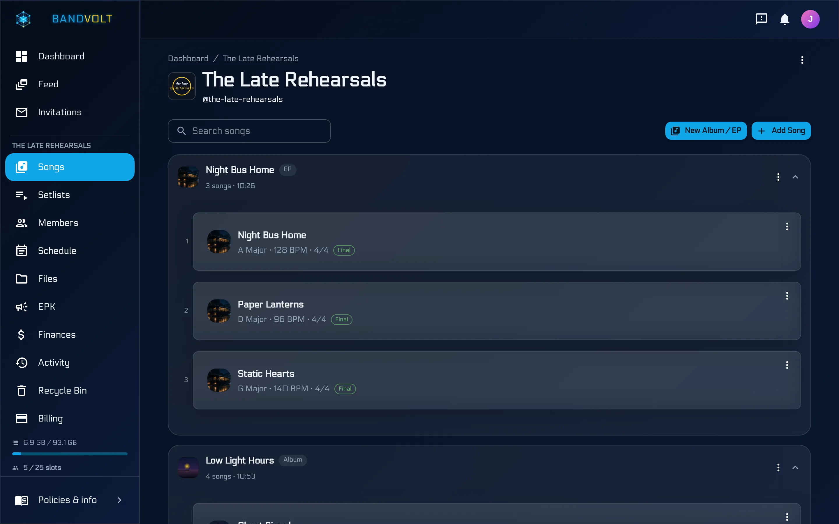The image size is (839, 524).
Task: Click the BANDVOLT brand name
Action: pyautogui.click(x=82, y=19)
